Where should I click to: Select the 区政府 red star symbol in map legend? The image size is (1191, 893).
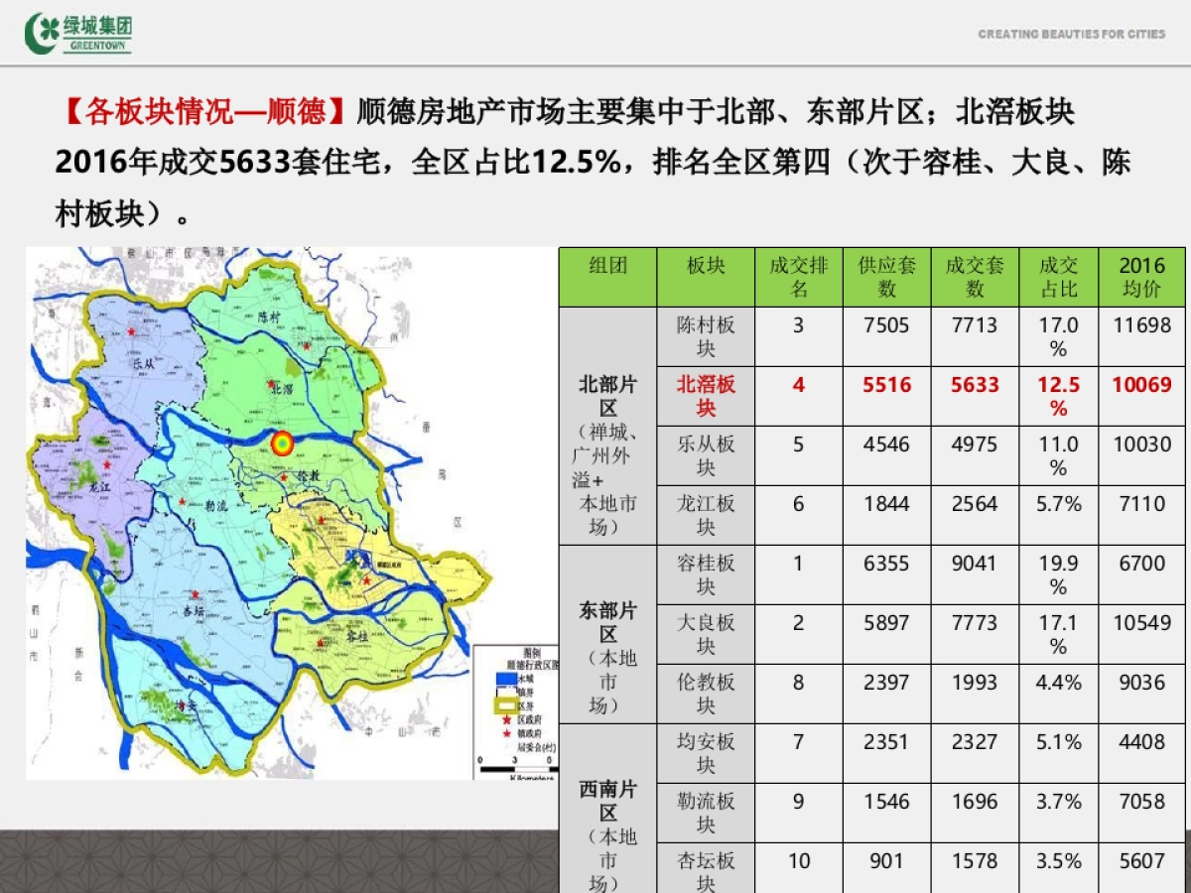coord(506,720)
